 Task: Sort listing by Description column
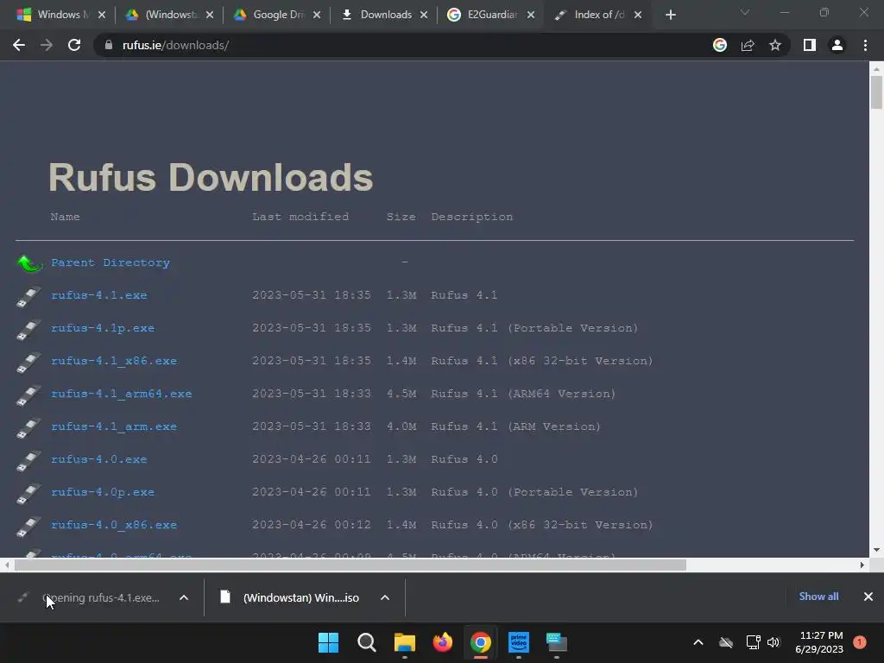tap(472, 217)
